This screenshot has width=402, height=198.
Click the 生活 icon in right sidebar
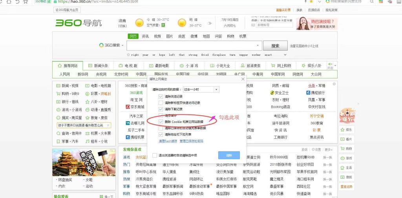(342, 167)
